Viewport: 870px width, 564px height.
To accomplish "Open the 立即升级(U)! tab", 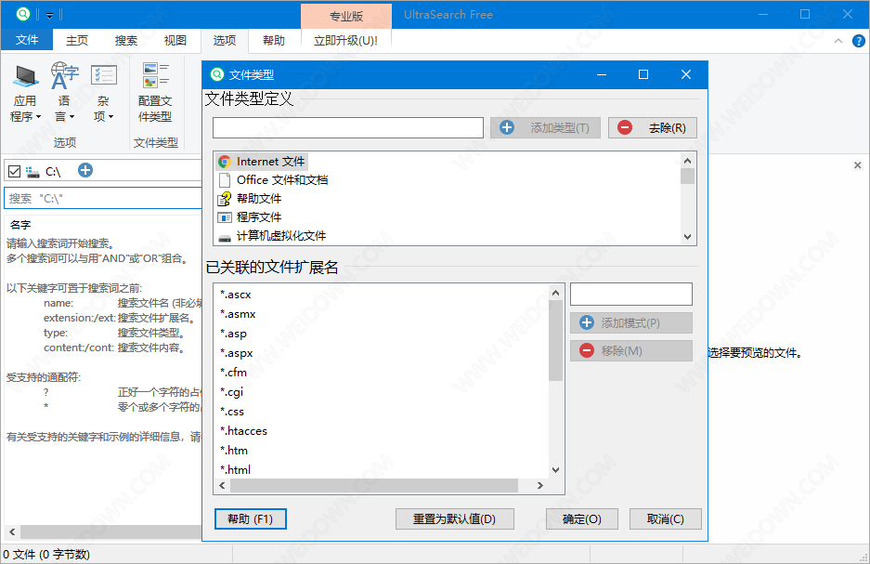I will pos(345,40).
